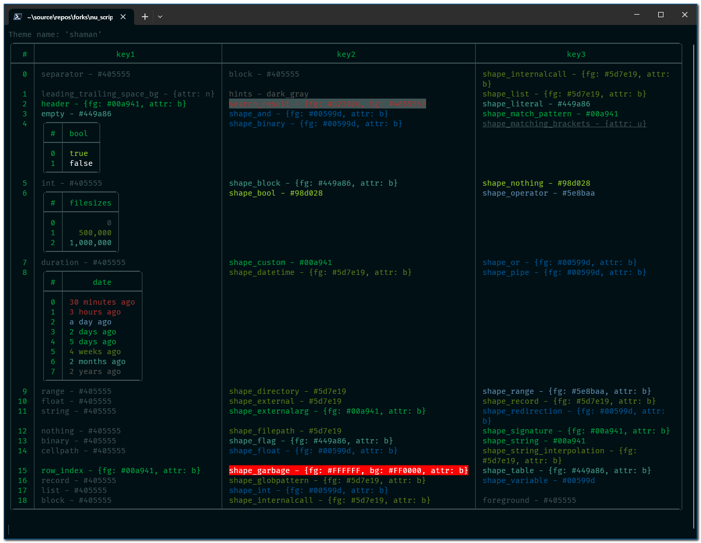Click 'shape_custom - #00a941' text

281,262
